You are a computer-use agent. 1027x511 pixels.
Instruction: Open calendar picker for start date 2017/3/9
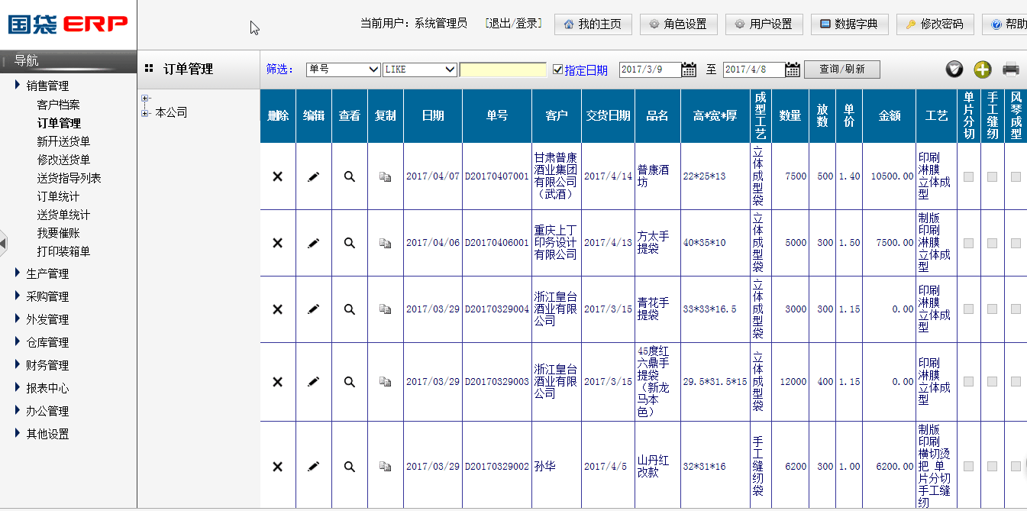689,70
